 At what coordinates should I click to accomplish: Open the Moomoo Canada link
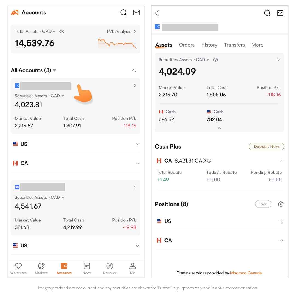click(x=246, y=273)
